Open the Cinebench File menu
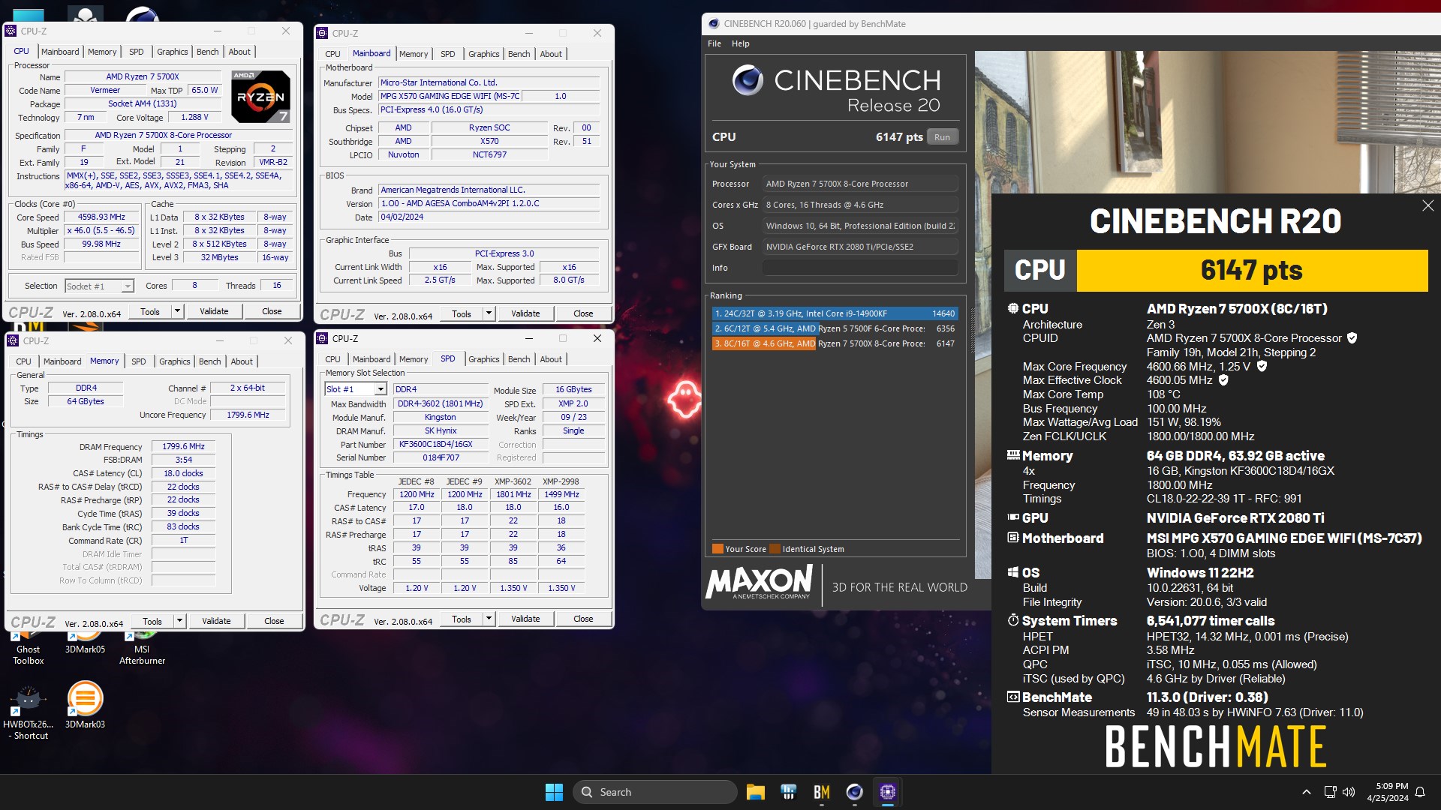Image resolution: width=1441 pixels, height=810 pixels. coord(714,43)
